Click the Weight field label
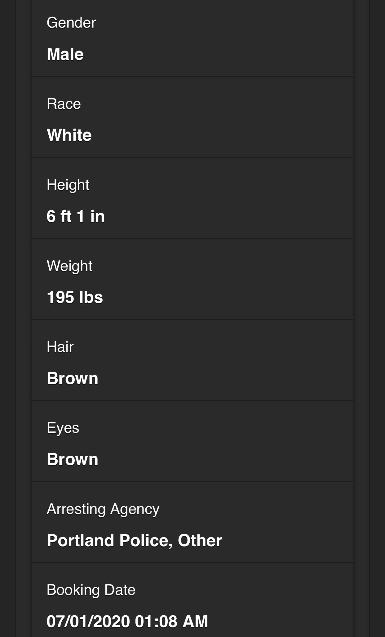The height and width of the screenshot is (637, 385). [69, 266]
